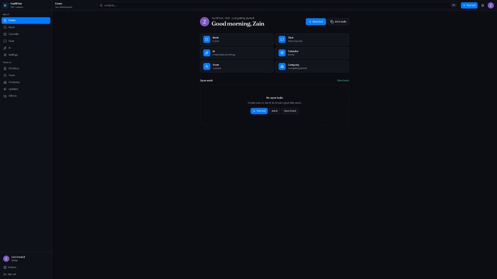
Task: Open the AI Create tasks & briefings card
Action: point(237,53)
